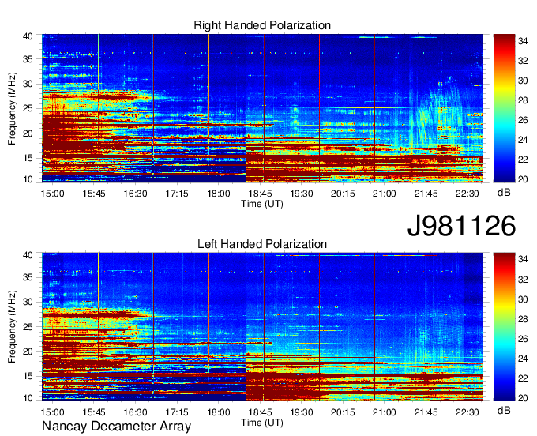
Task: Click the 15 MHz tick of the Left Handed plot
Action: point(28,376)
